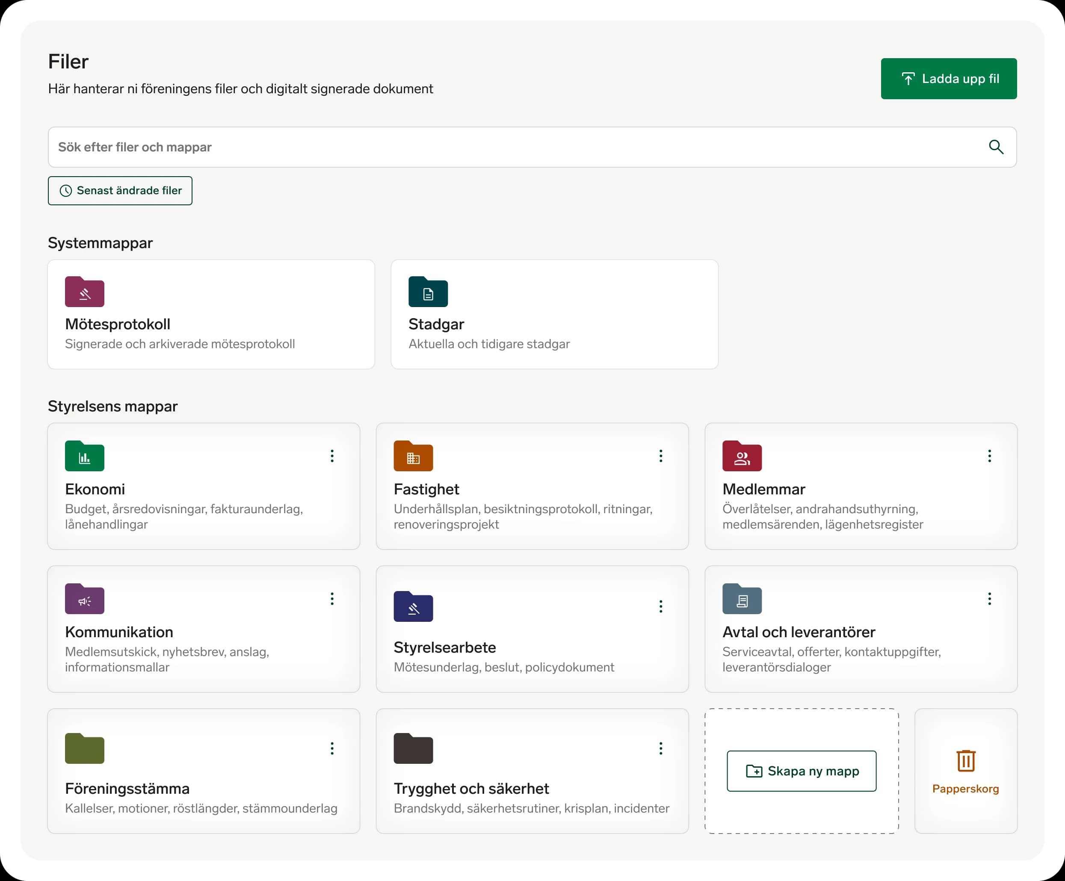Click the Mötesprotokoll gavel folder icon
This screenshot has height=881, width=1065.
coord(85,292)
